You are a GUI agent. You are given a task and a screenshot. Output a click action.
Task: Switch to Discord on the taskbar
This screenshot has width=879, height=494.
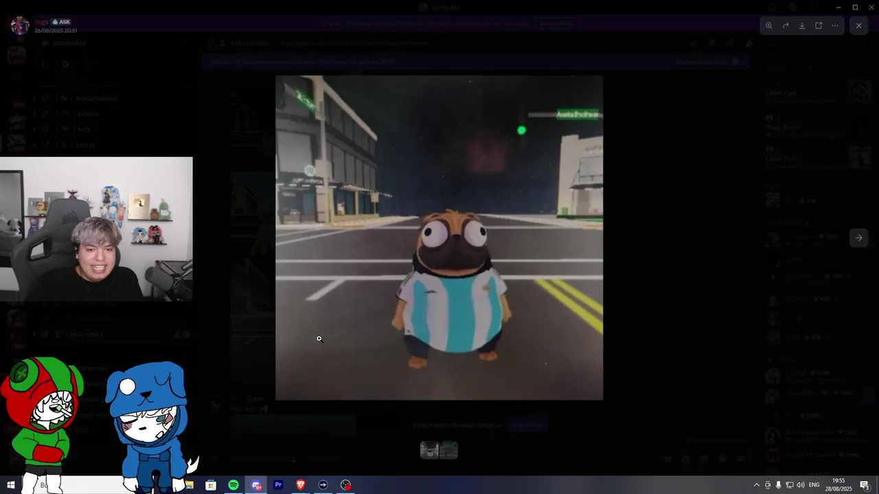(256, 485)
